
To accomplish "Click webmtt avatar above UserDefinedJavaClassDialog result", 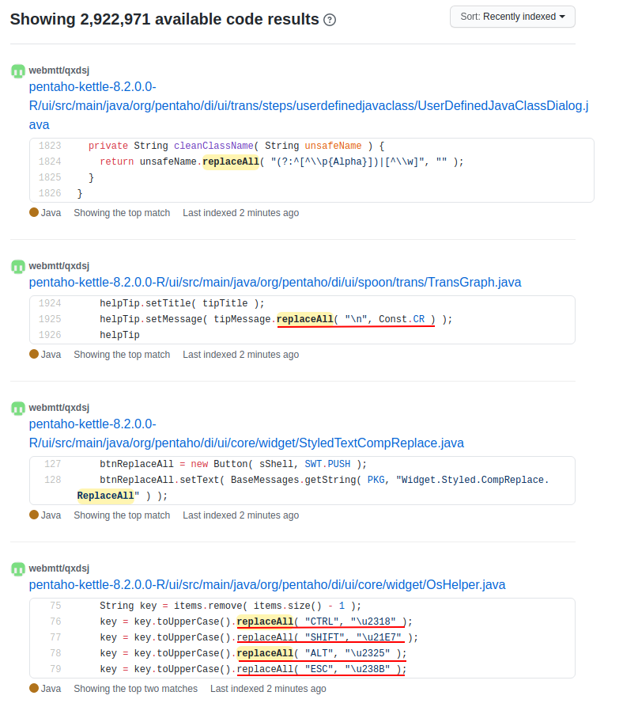I will coord(18,70).
